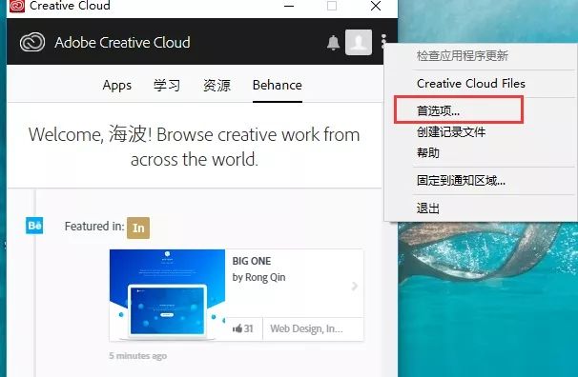The image size is (578, 377).
Task: Click the 5 minutes ago timestamp
Action: tap(138, 356)
